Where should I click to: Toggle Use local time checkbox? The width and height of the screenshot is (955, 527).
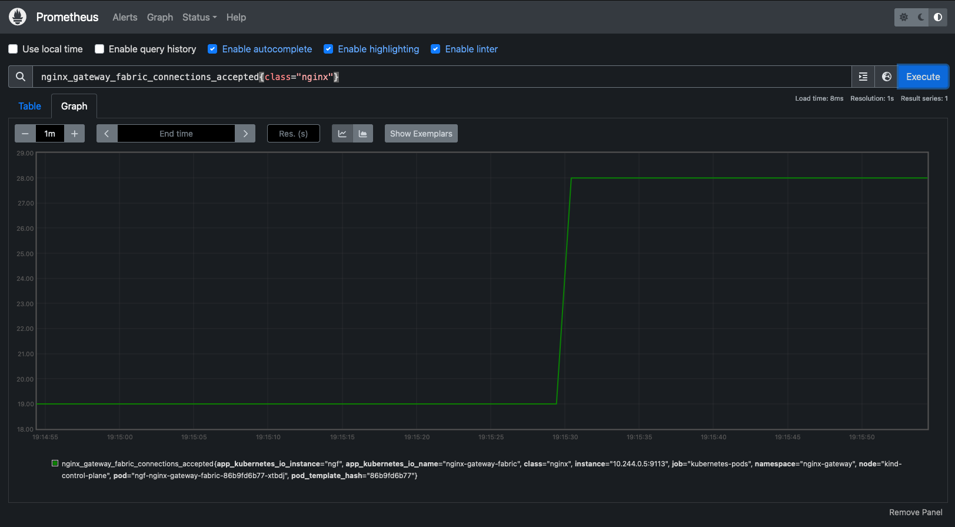point(13,49)
